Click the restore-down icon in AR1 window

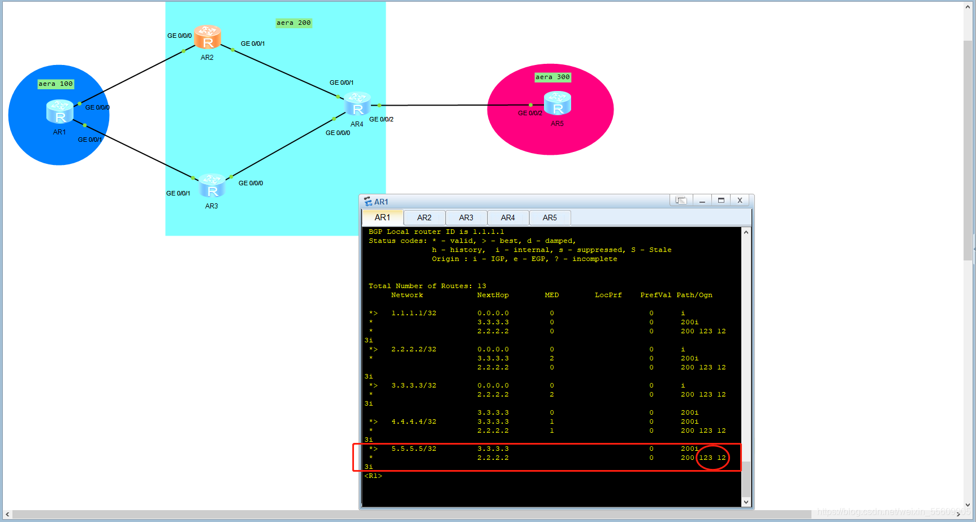pyautogui.click(x=681, y=201)
